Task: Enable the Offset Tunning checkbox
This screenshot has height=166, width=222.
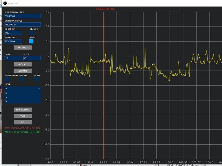Action: (x=7, y=79)
